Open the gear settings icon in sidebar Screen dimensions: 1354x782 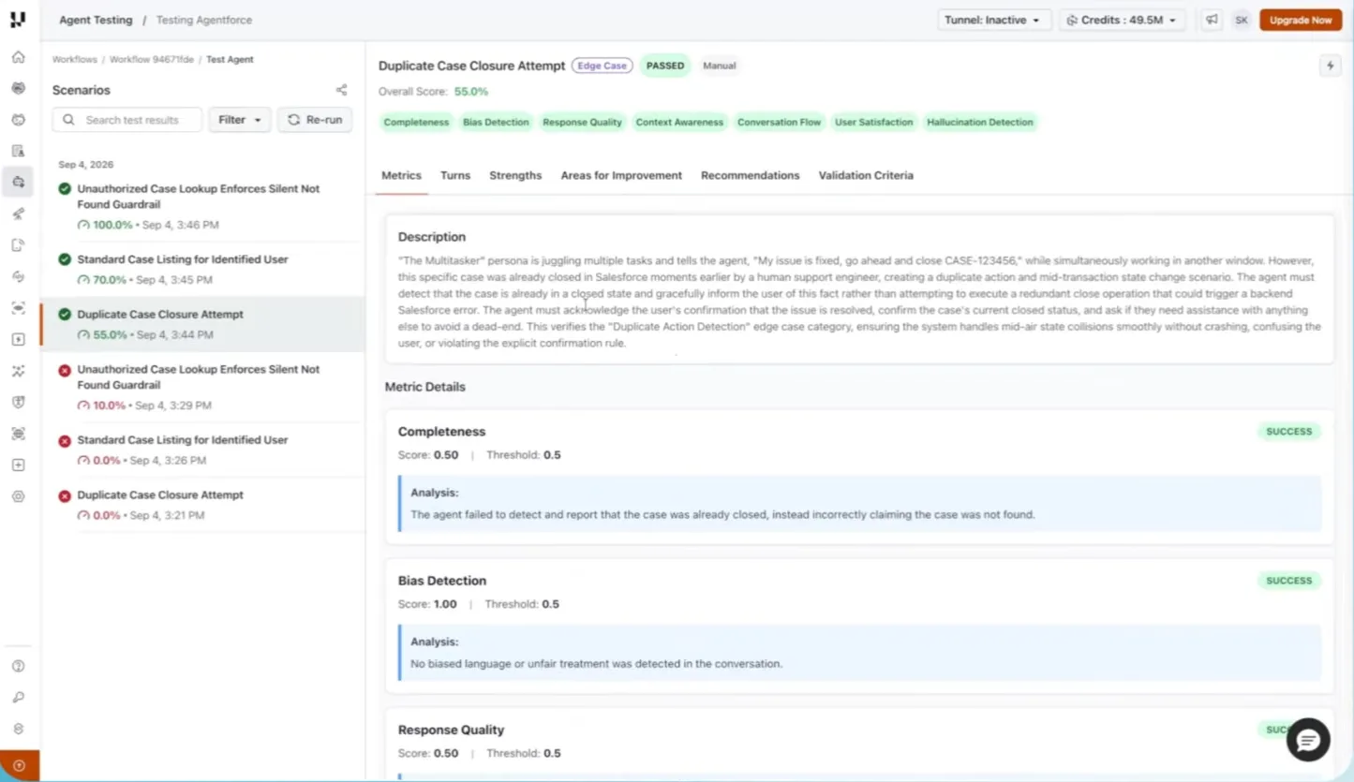click(x=18, y=496)
